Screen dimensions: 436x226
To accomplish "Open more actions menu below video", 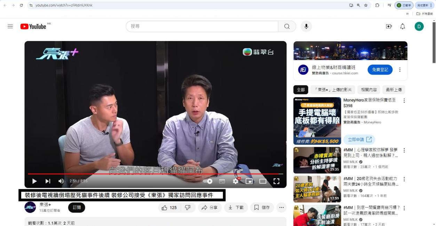I will pyautogui.click(x=281, y=208).
